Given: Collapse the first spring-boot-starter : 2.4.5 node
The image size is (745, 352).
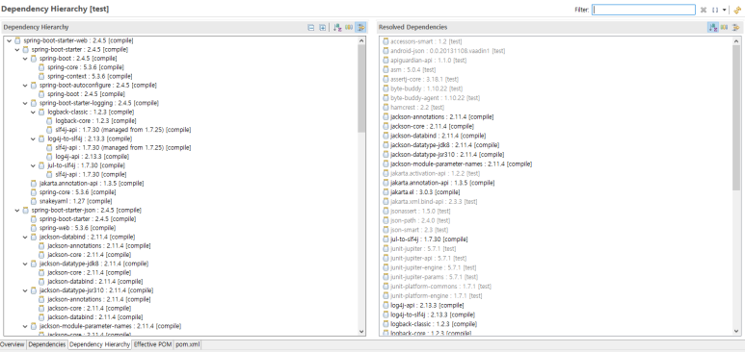Looking at the screenshot, I should click(x=17, y=49).
